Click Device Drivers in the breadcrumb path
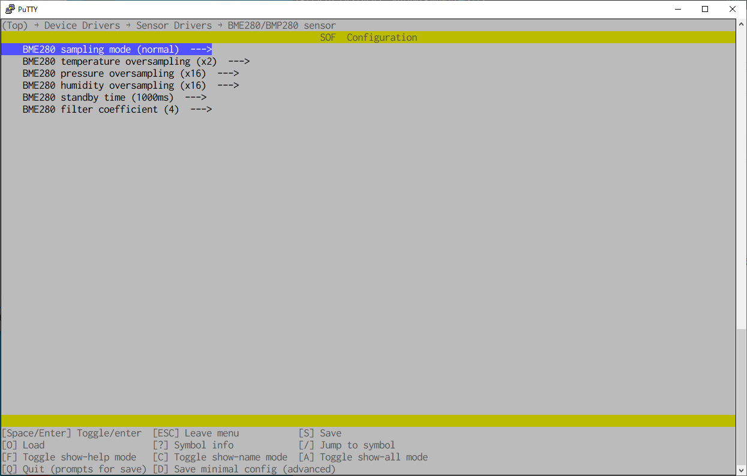747x476 pixels. coord(82,26)
